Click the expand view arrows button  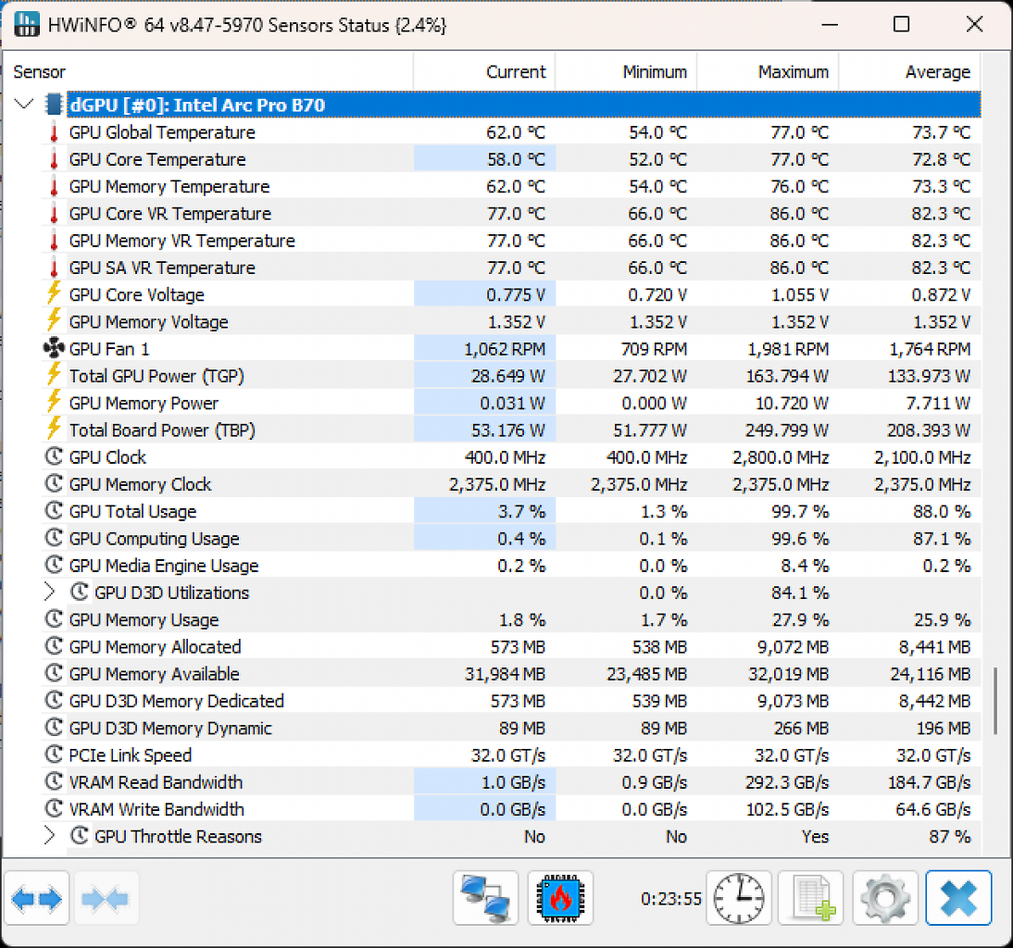click(x=37, y=898)
